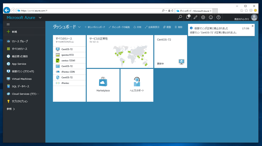Click the すべてのリソース grid icon in sidebar

click(9, 49)
